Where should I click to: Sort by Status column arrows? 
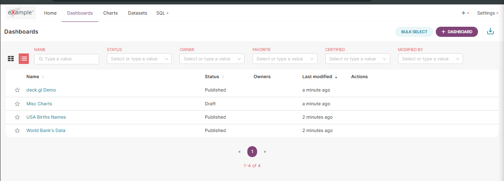(223, 77)
